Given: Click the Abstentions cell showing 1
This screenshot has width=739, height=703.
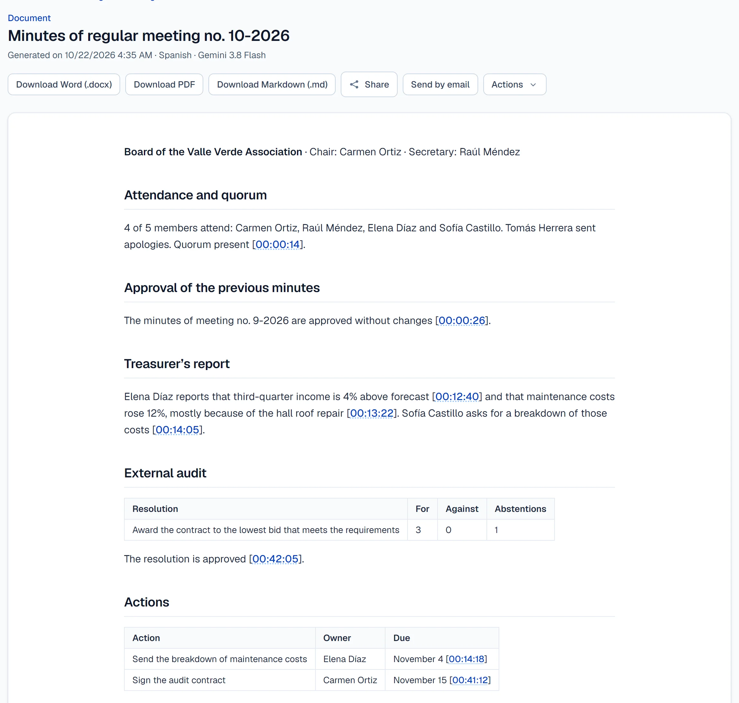Looking at the screenshot, I should coord(520,529).
